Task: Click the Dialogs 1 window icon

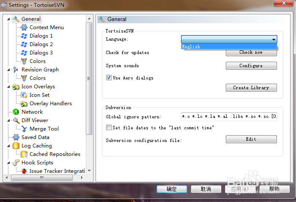Action: [x=24, y=36]
